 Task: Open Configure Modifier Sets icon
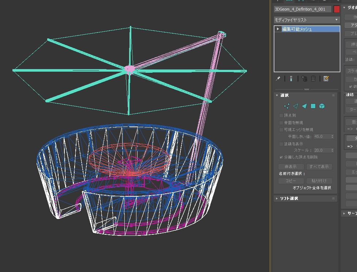[x=326, y=79]
